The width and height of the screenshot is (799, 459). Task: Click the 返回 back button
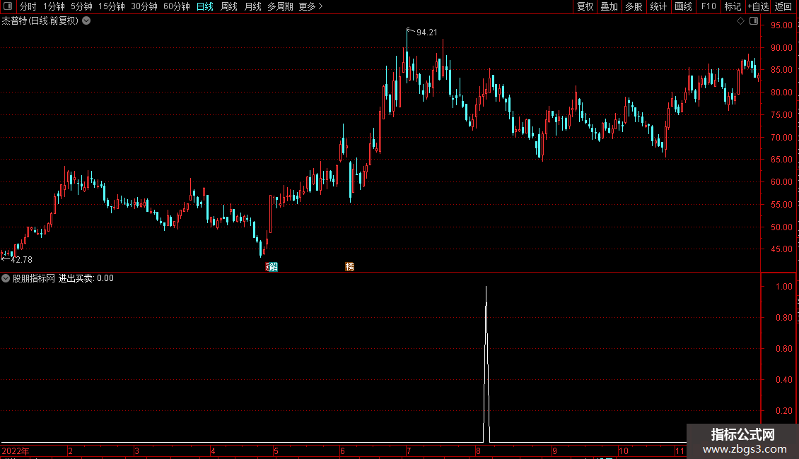(783, 6)
